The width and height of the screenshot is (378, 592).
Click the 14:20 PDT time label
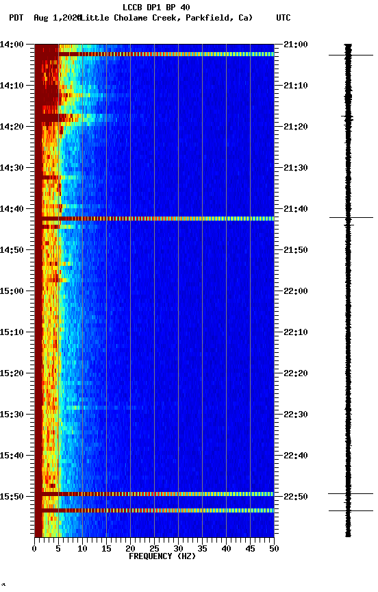12,127
